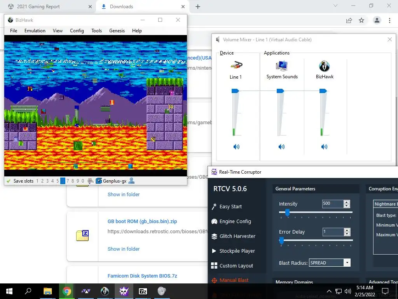
Task: Open the File menu in BizHawk
Action: click(14, 30)
